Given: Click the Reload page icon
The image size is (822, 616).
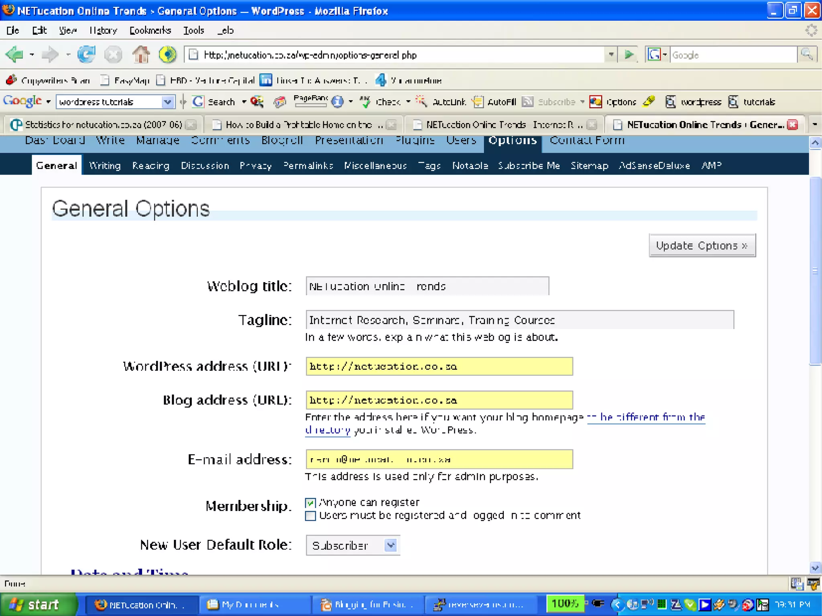Looking at the screenshot, I should coord(86,55).
